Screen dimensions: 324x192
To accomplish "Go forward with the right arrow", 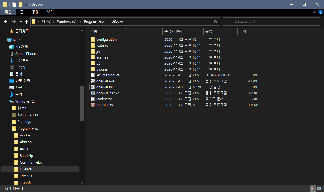I will tap(14, 22).
